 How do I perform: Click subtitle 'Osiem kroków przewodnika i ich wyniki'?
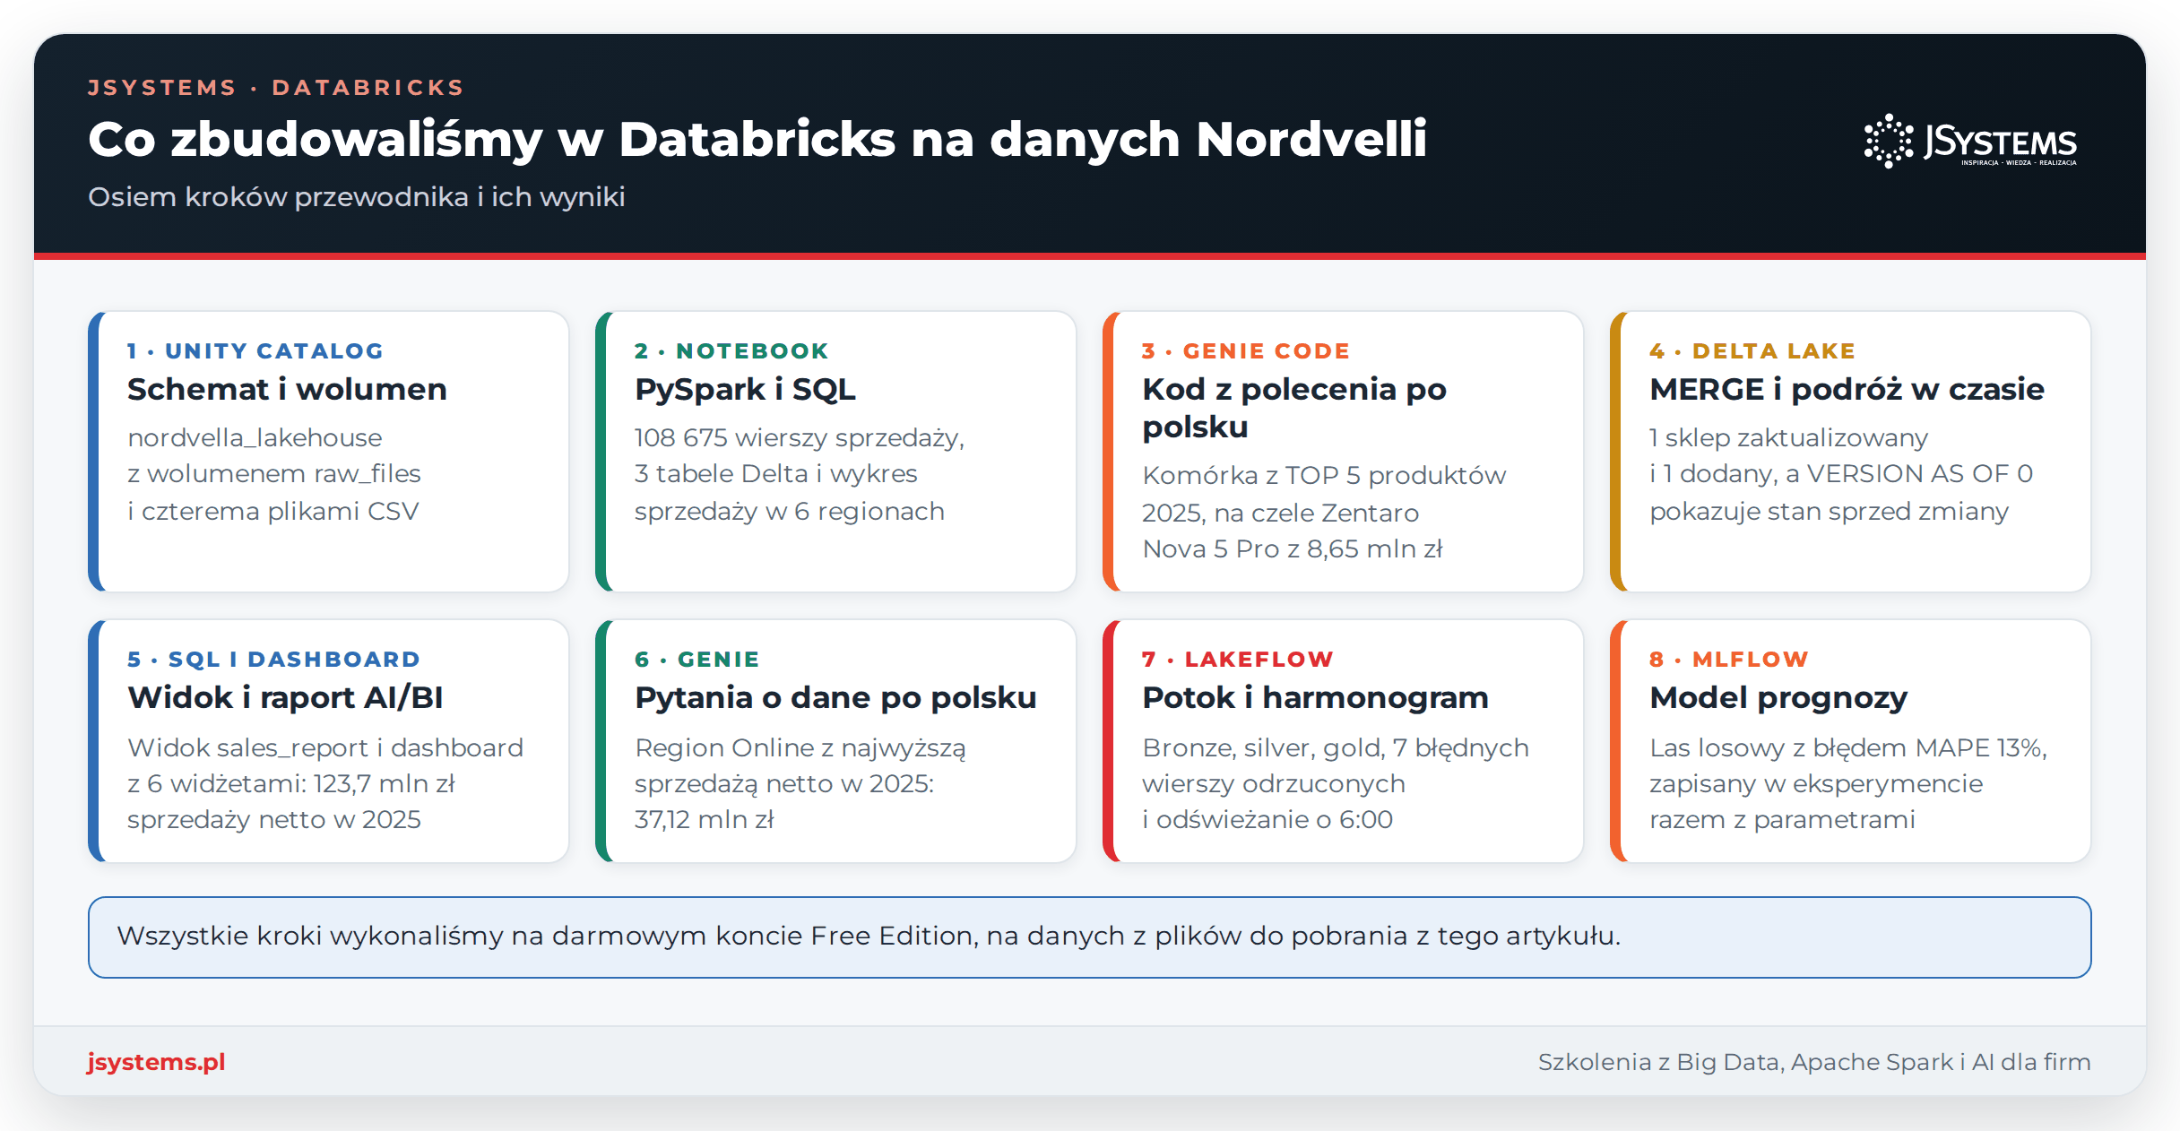(x=357, y=196)
